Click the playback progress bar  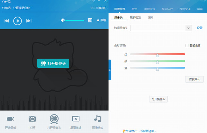click(x=54, y=12)
